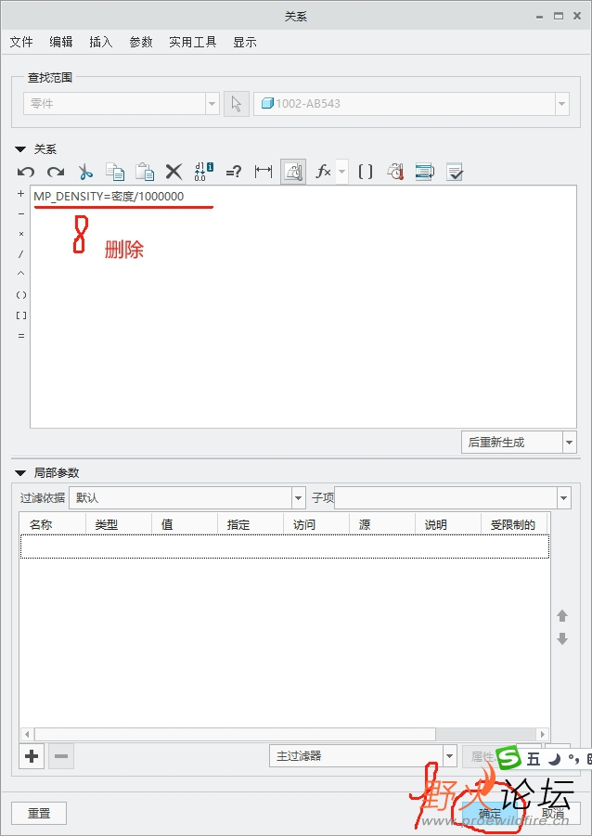The image size is (592, 836).
Task: Open arrow next to fx icon
Action: pos(341,172)
